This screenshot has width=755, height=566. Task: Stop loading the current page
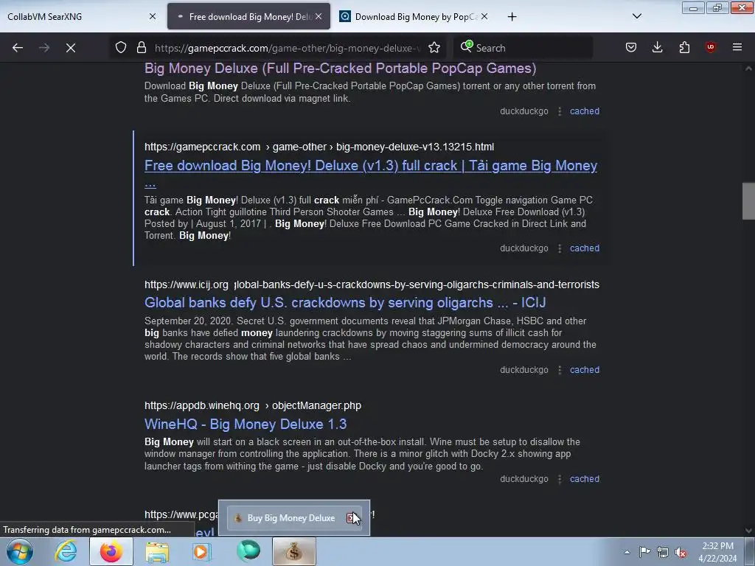point(71,48)
